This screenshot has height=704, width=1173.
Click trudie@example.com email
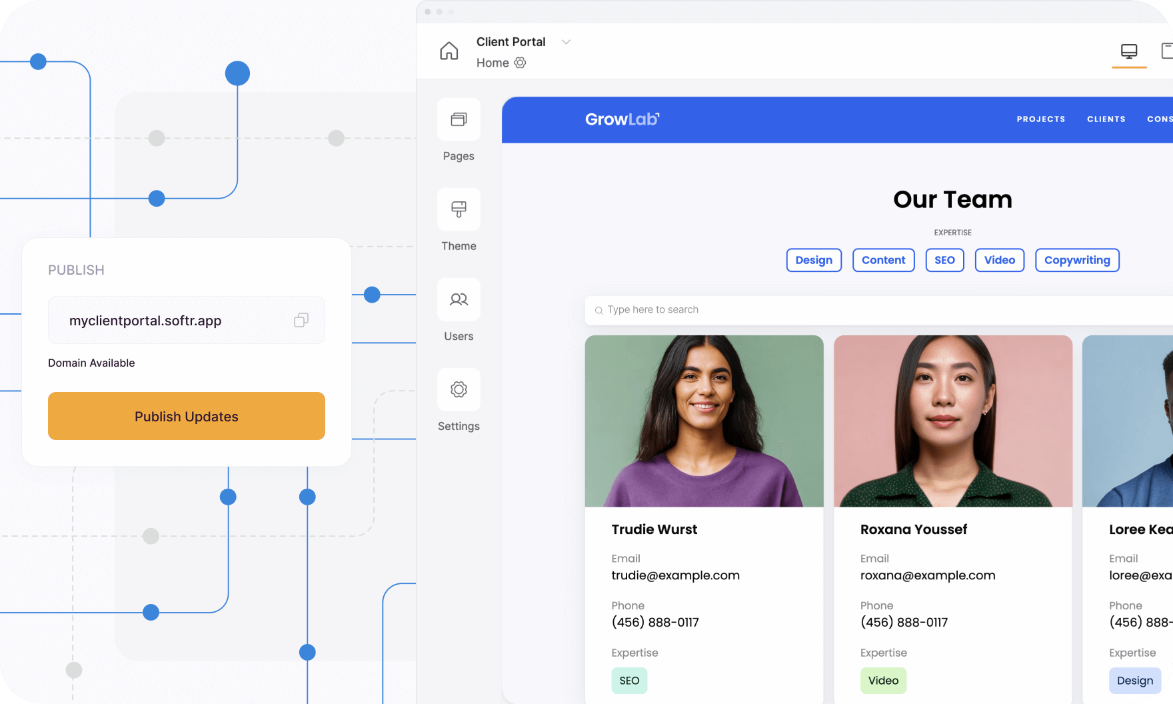(676, 575)
